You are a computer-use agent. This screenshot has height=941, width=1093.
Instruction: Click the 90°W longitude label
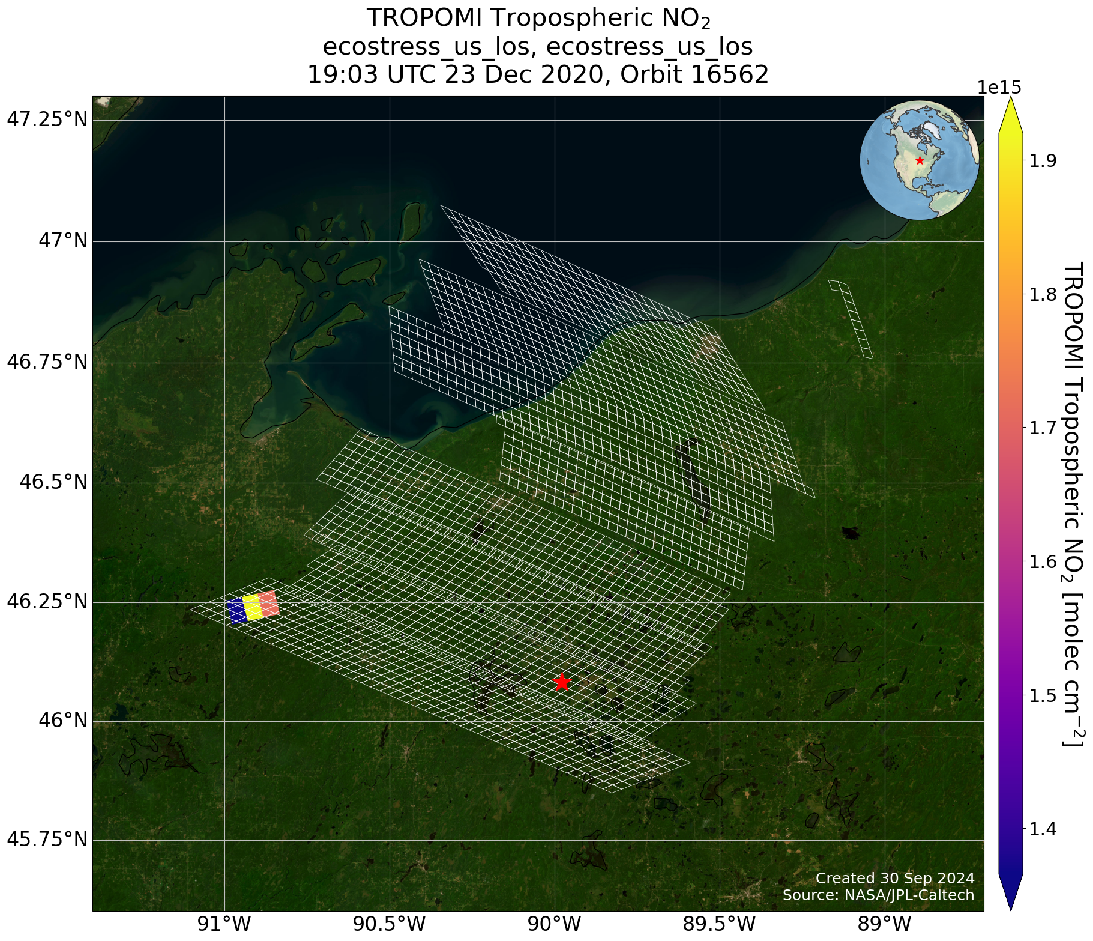[x=555, y=924]
